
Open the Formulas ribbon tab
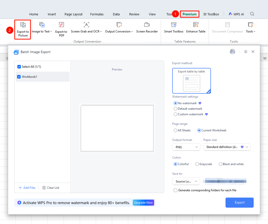(97, 14)
